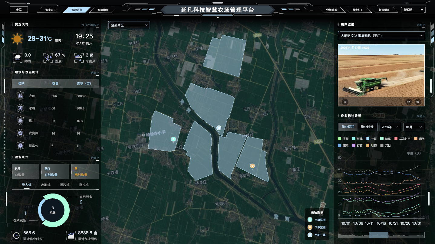The height and width of the screenshot is (244, 435).
Task: Unmute the surveillance video audio
Action: click(x=418, y=102)
